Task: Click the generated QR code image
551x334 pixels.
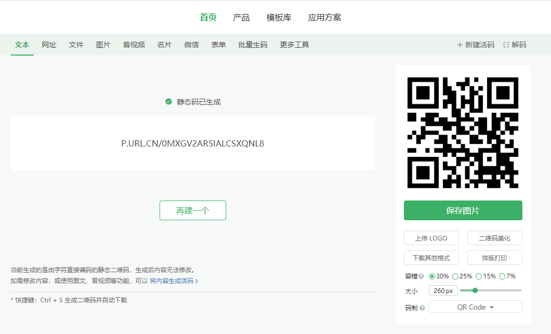Action: tap(463, 133)
